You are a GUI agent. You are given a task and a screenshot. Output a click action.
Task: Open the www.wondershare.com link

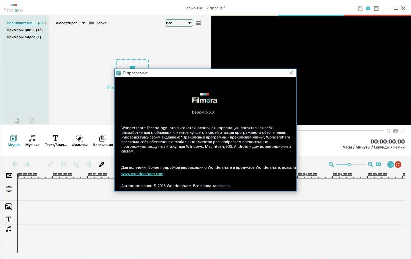pos(142,174)
